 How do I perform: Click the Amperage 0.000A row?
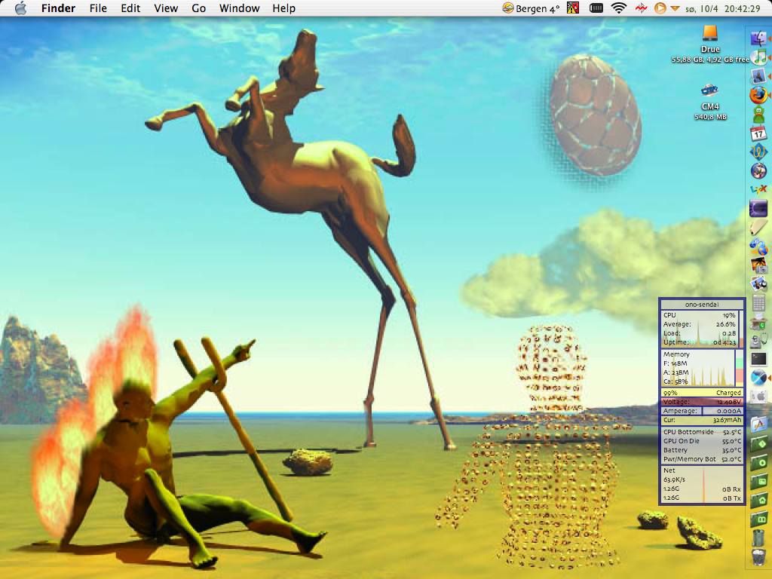(x=702, y=411)
